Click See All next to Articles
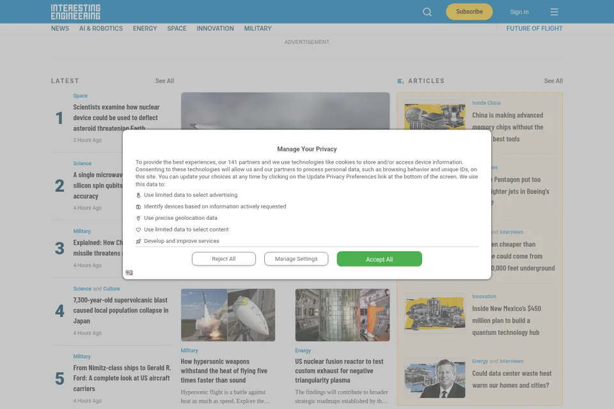The width and height of the screenshot is (614, 409). tap(553, 81)
